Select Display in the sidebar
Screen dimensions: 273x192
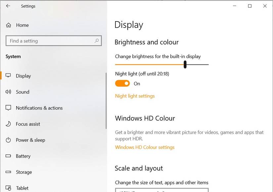point(23,76)
